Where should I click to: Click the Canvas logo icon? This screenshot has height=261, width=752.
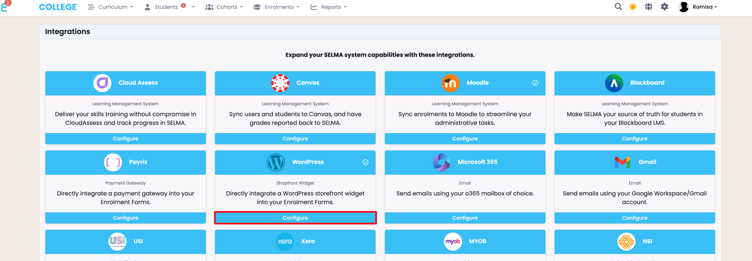280,83
